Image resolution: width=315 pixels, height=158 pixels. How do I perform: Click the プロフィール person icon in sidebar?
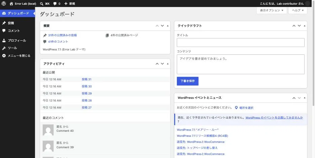pyautogui.click(x=4, y=40)
